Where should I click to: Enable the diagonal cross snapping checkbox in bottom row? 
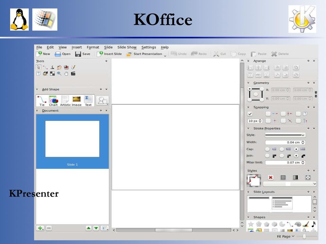click(283, 121)
